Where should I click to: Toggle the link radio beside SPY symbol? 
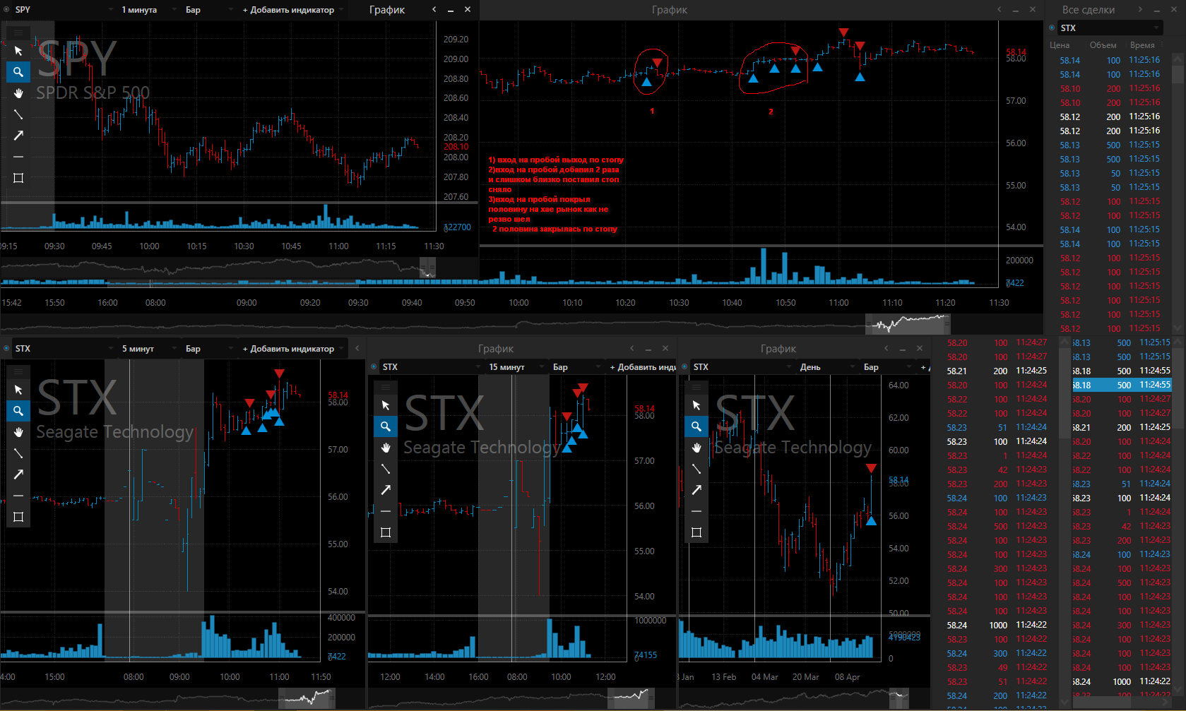(x=7, y=10)
